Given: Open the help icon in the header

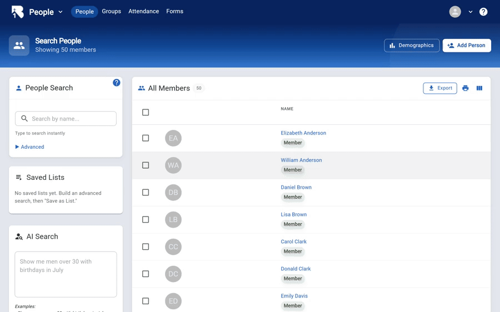Looking at the screenshot, I should point(483,12).
